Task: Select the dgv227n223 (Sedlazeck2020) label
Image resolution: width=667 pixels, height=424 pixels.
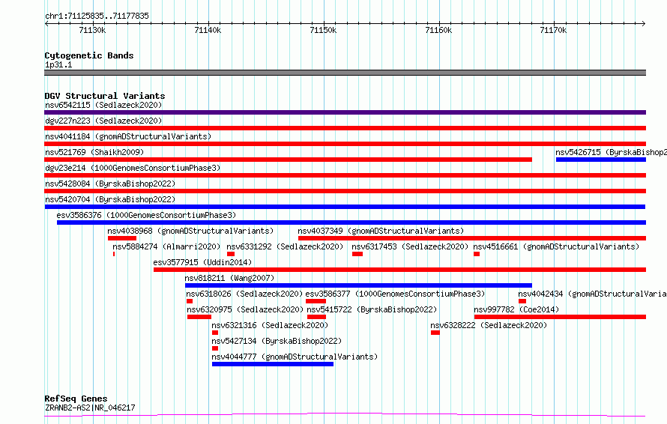Action: tap(103, 121)
